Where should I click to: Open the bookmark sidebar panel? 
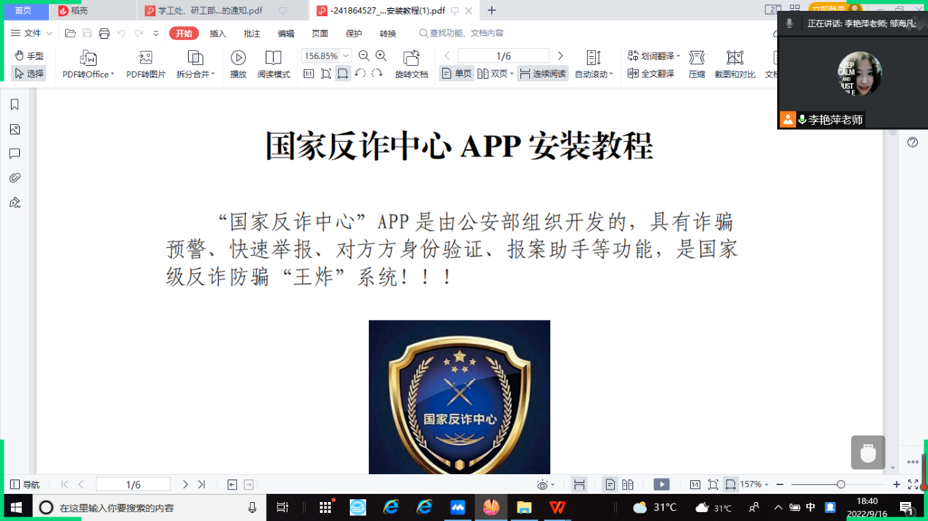pyautogui.click(x=15, y=105)
